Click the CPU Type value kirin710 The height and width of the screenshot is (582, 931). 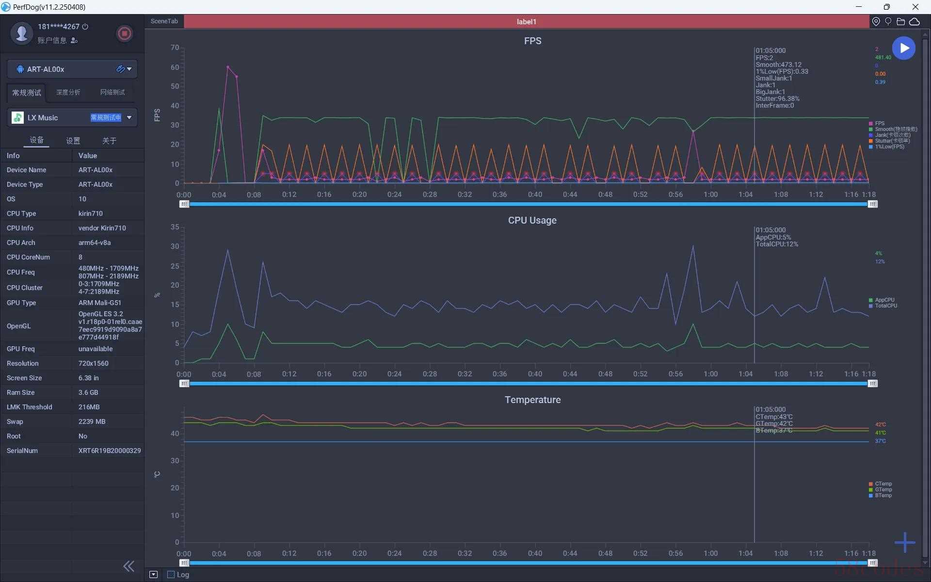(91, 213)
